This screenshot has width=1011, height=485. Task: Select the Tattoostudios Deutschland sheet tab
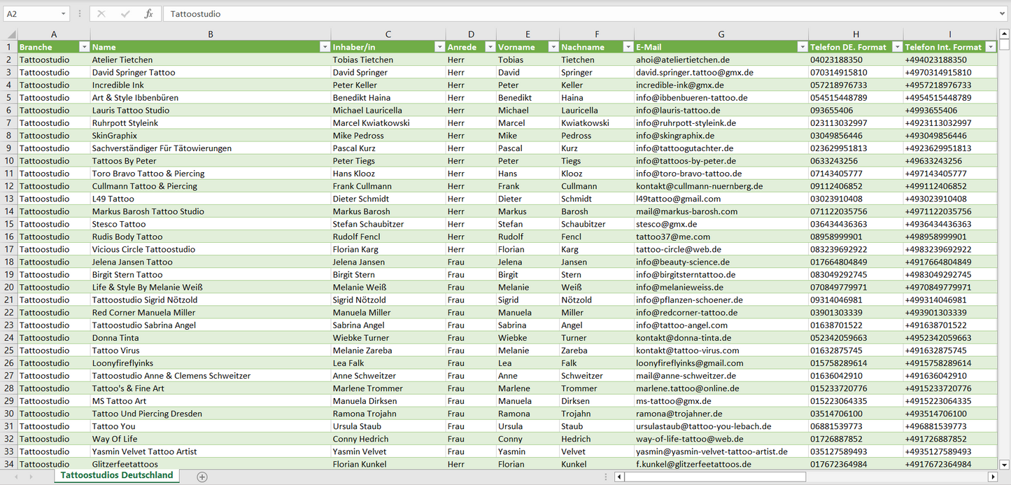pos(116,475)
